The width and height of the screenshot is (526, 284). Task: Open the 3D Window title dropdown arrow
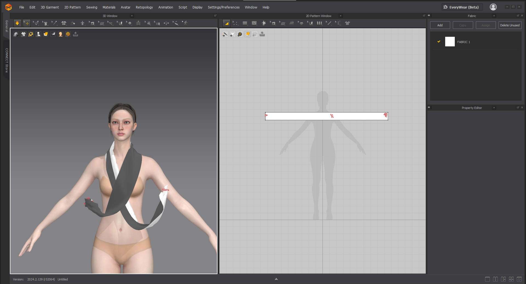132,16
